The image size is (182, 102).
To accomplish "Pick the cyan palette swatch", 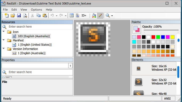I will (x=134, y=42).
